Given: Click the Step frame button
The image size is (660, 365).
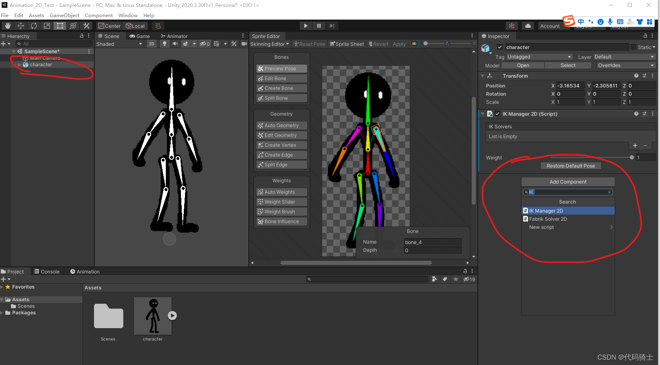Looking at the screenshot, I should tap(332, 26).
